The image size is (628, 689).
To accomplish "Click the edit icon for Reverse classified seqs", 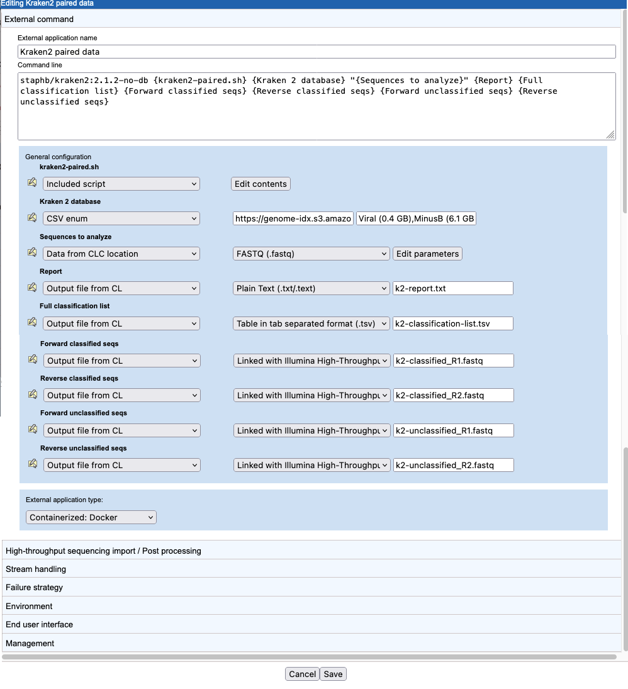I will pyautogui.click(x=33, y=394).
